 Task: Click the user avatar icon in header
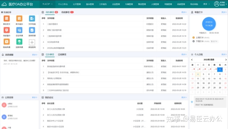click(x=217, y=4)
